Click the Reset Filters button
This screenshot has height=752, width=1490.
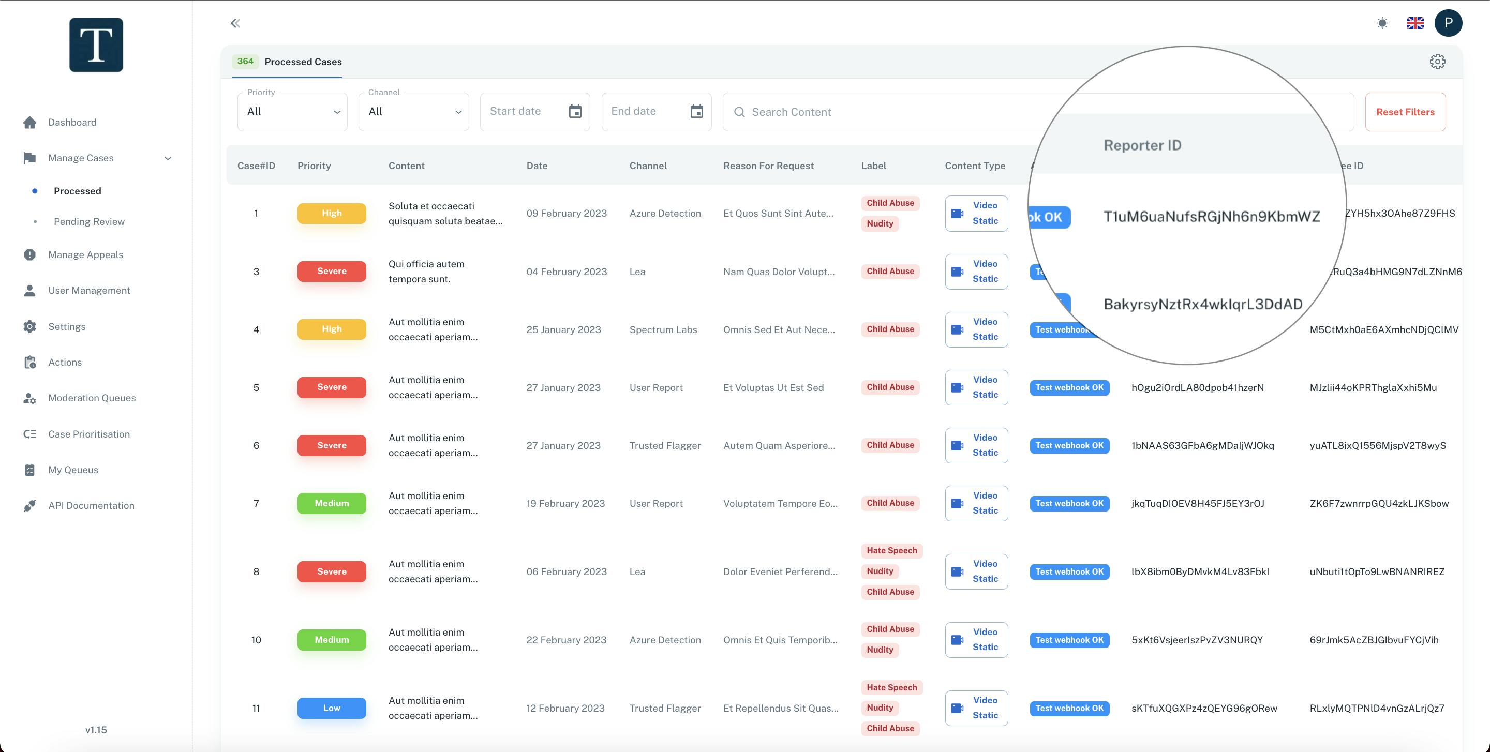coord(1405,112)
